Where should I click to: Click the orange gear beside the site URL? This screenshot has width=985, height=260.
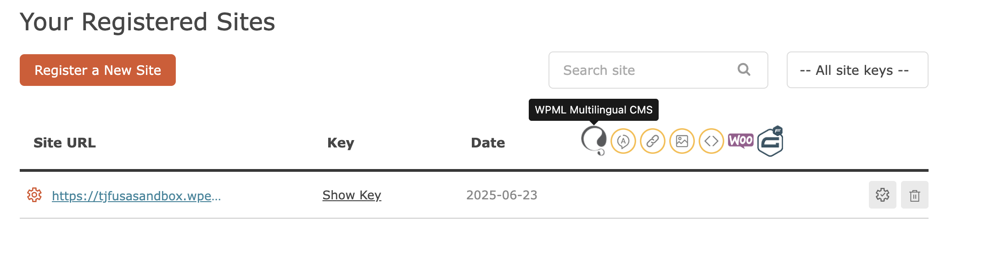point(34,195)
